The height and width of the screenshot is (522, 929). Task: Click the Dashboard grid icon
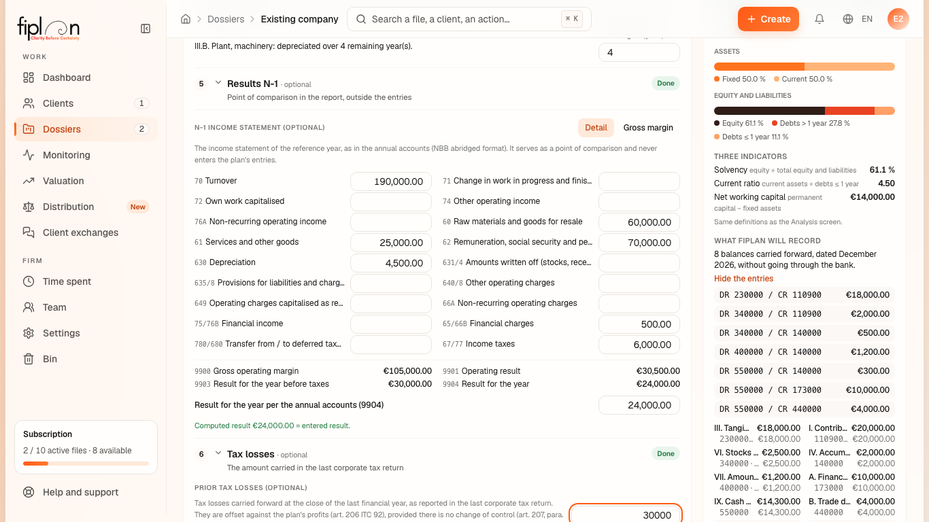point(29,77)
